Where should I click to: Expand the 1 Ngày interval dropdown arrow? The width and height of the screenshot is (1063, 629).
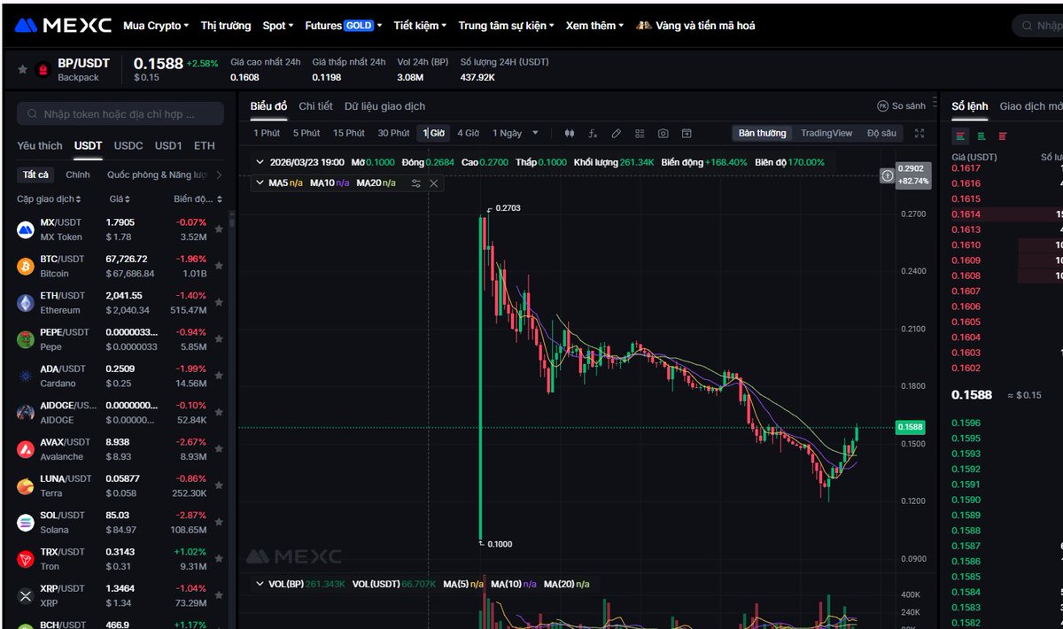click(x=535, y=133)
